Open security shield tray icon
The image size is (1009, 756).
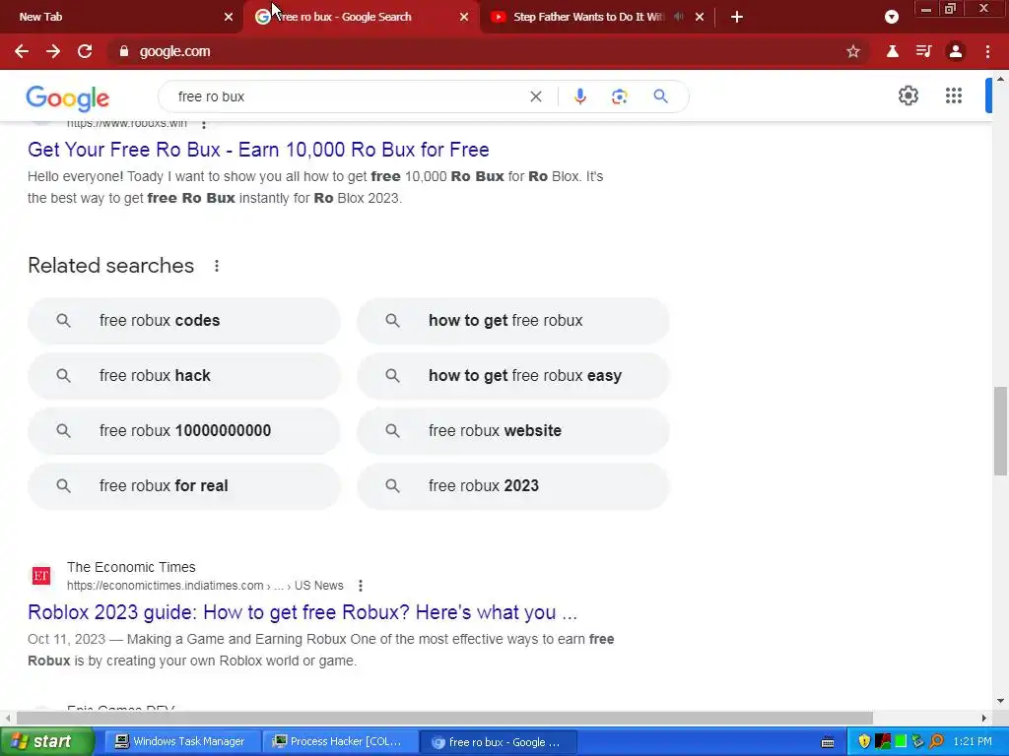pyautogui.click(x=864, y=742)
